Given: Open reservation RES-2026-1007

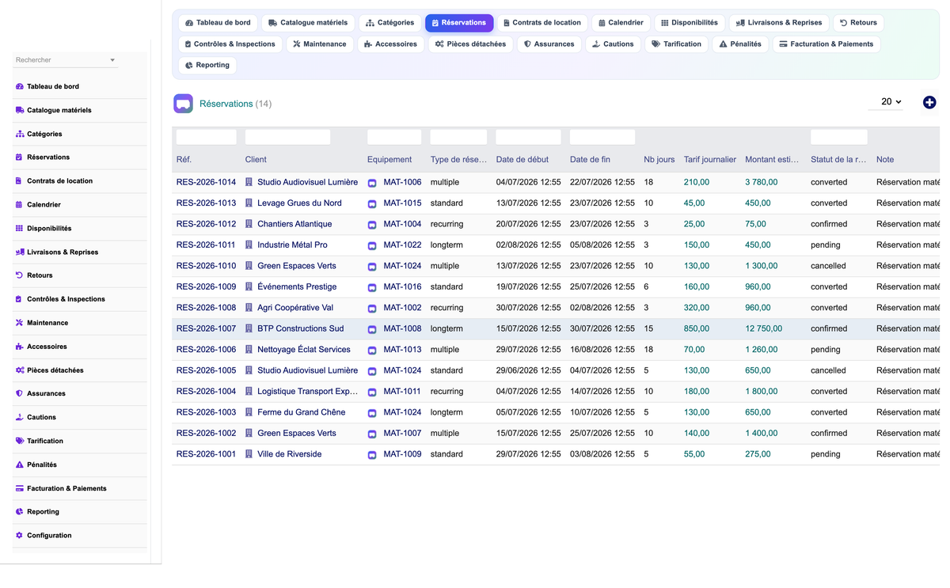Looking at the screenshot, I should pos(206,328).
